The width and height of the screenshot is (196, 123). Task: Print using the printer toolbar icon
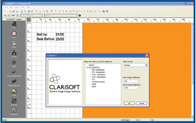click(x=29, y=11)
